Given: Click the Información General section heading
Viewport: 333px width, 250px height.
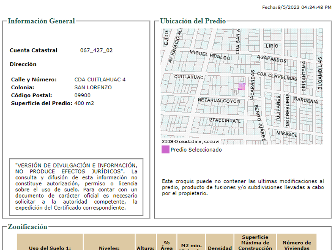Looking at the screenshot, I should point(41,21).
